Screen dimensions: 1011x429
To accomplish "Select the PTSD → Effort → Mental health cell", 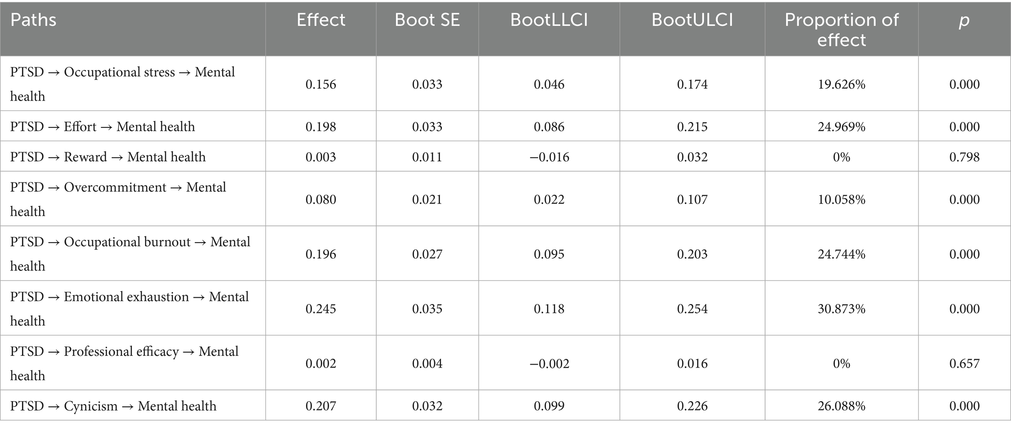I will [103, 127].
